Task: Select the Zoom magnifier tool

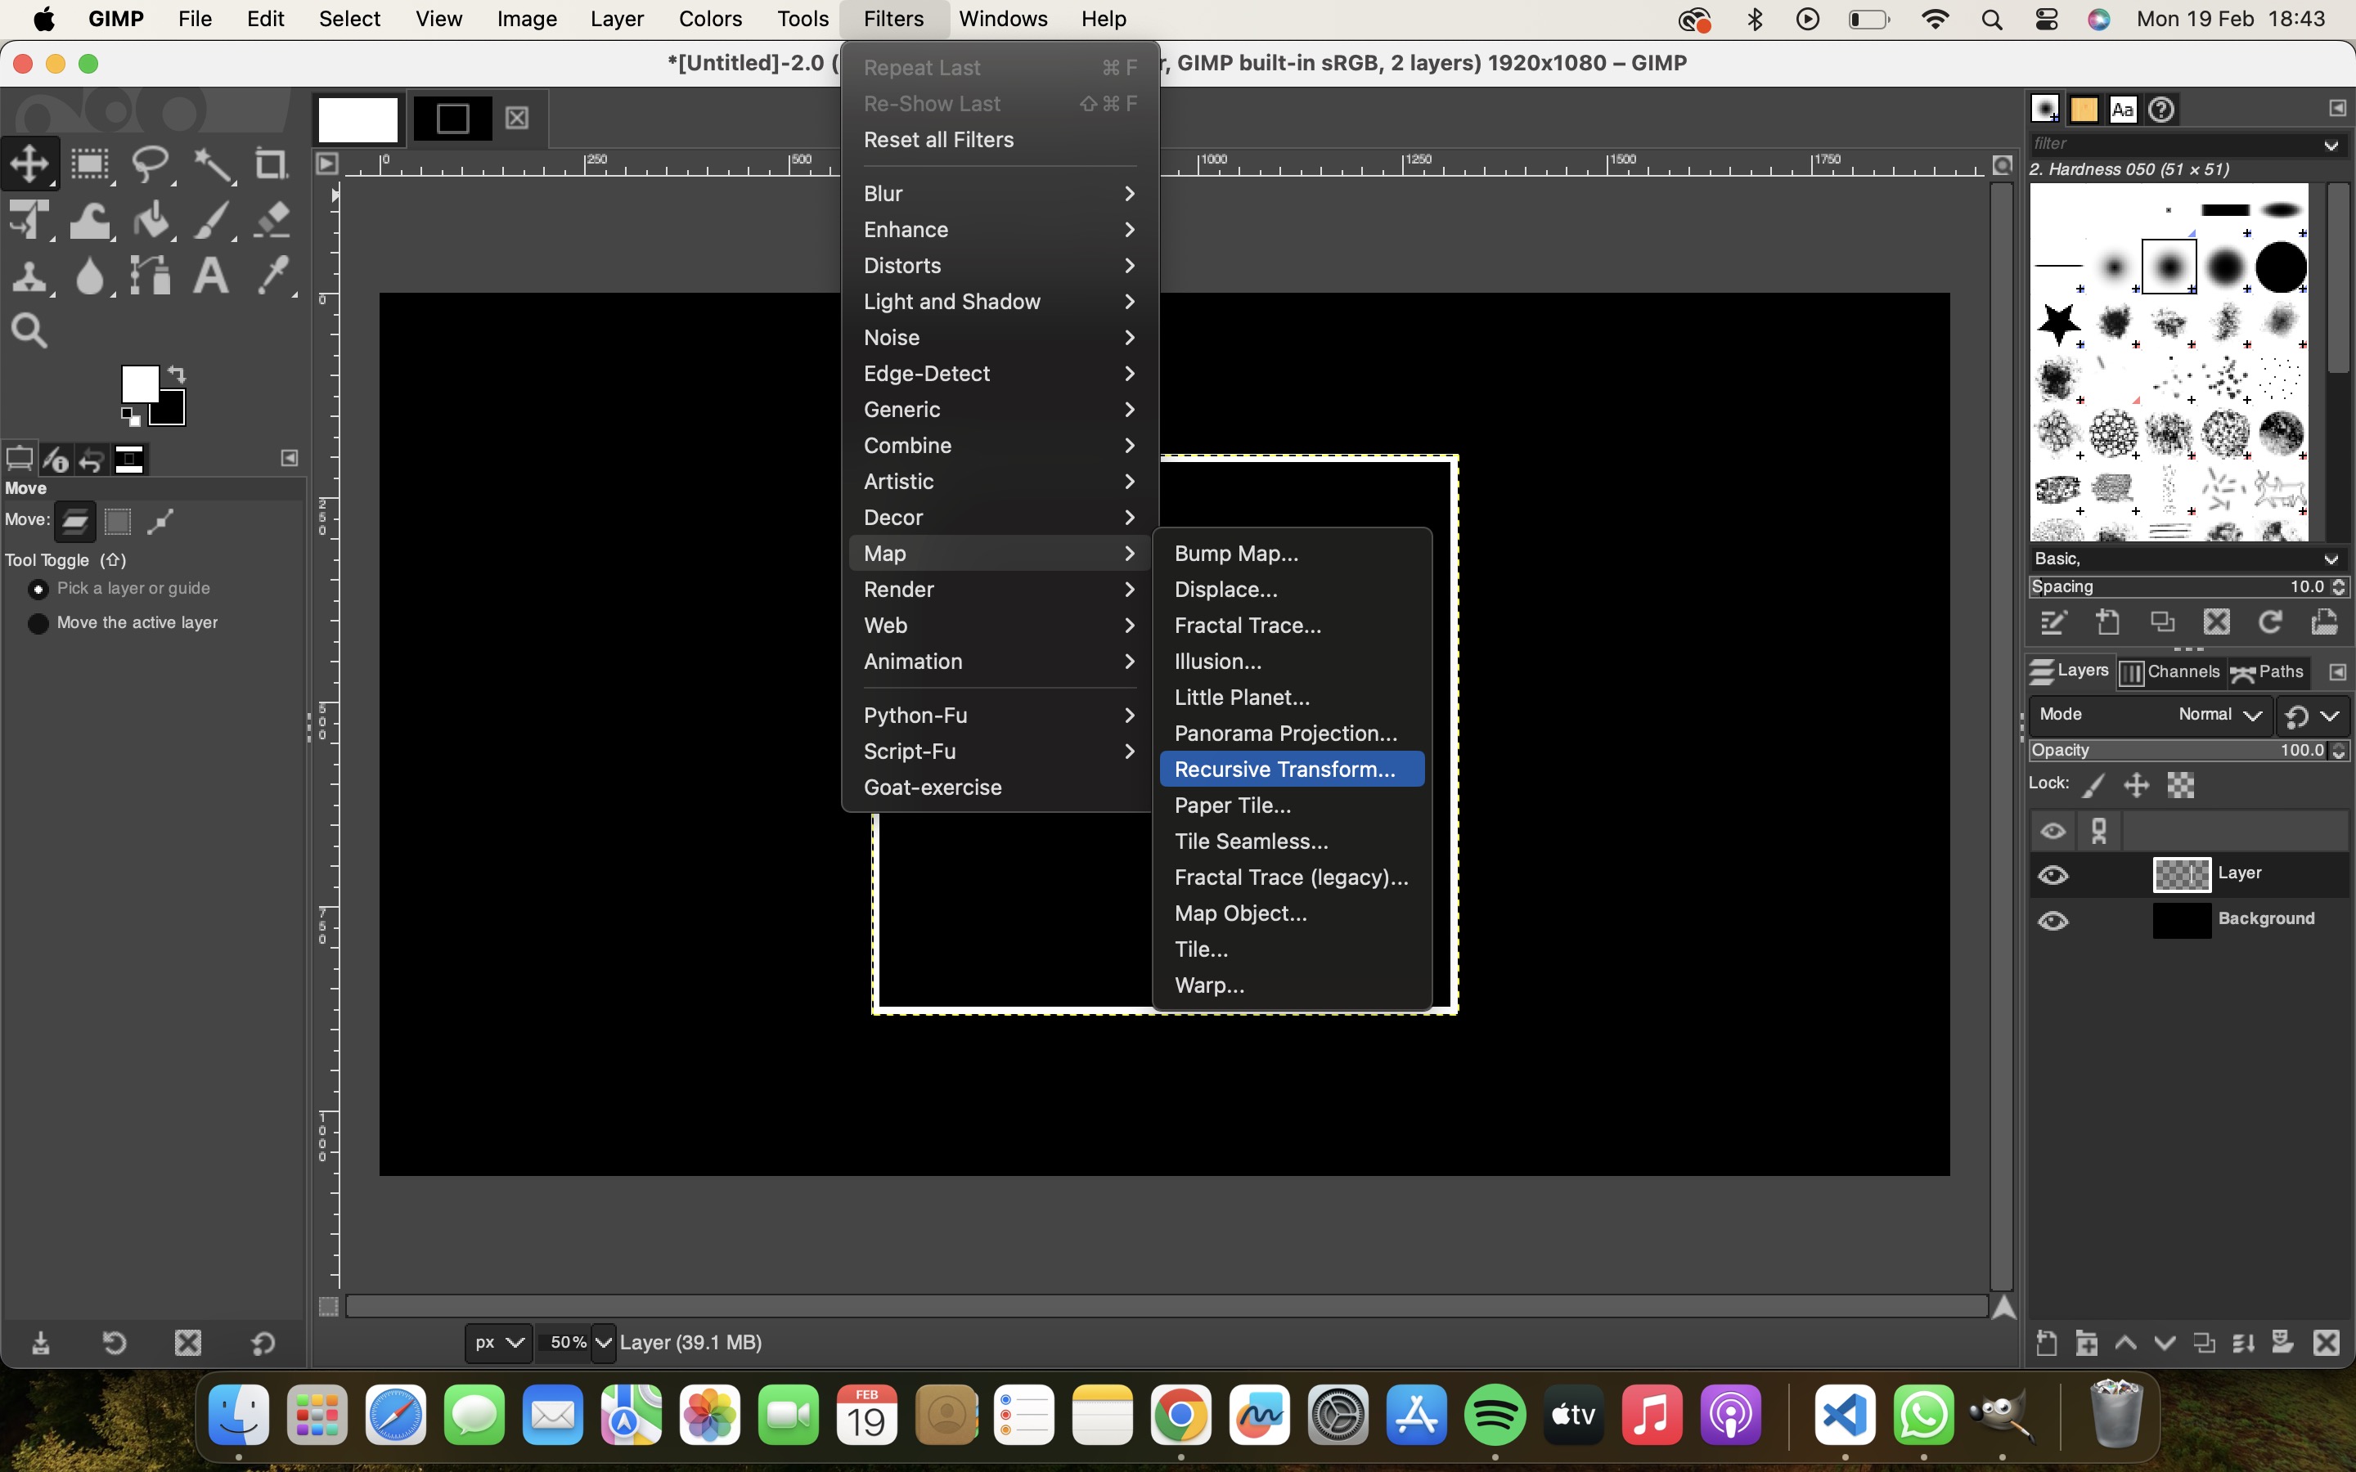Action: tap(29, 332)
